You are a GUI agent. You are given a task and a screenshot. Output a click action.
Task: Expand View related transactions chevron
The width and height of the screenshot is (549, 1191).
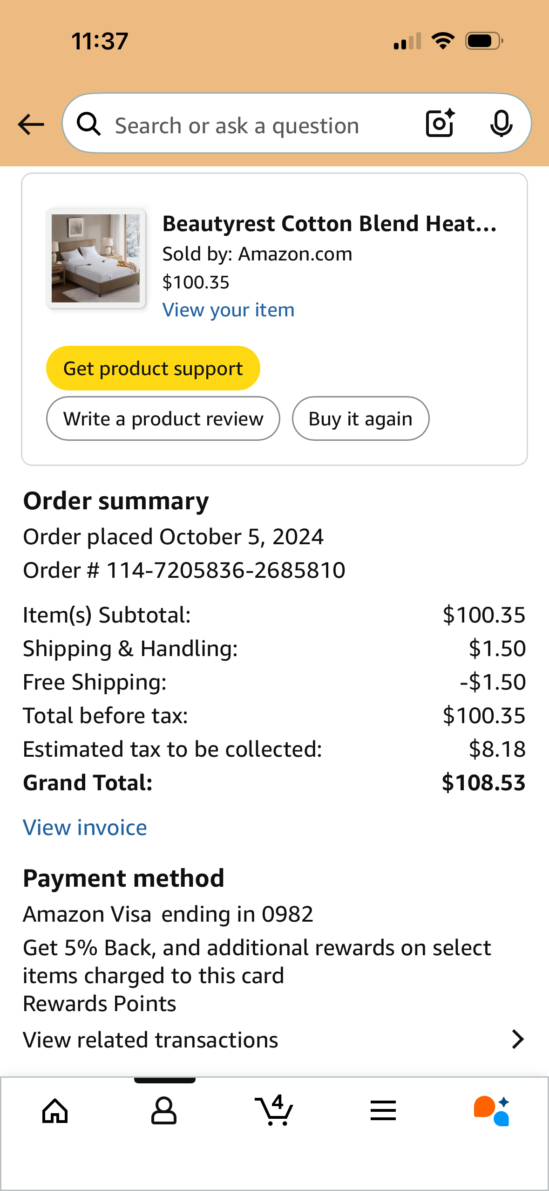click(x=518, y=1040)
